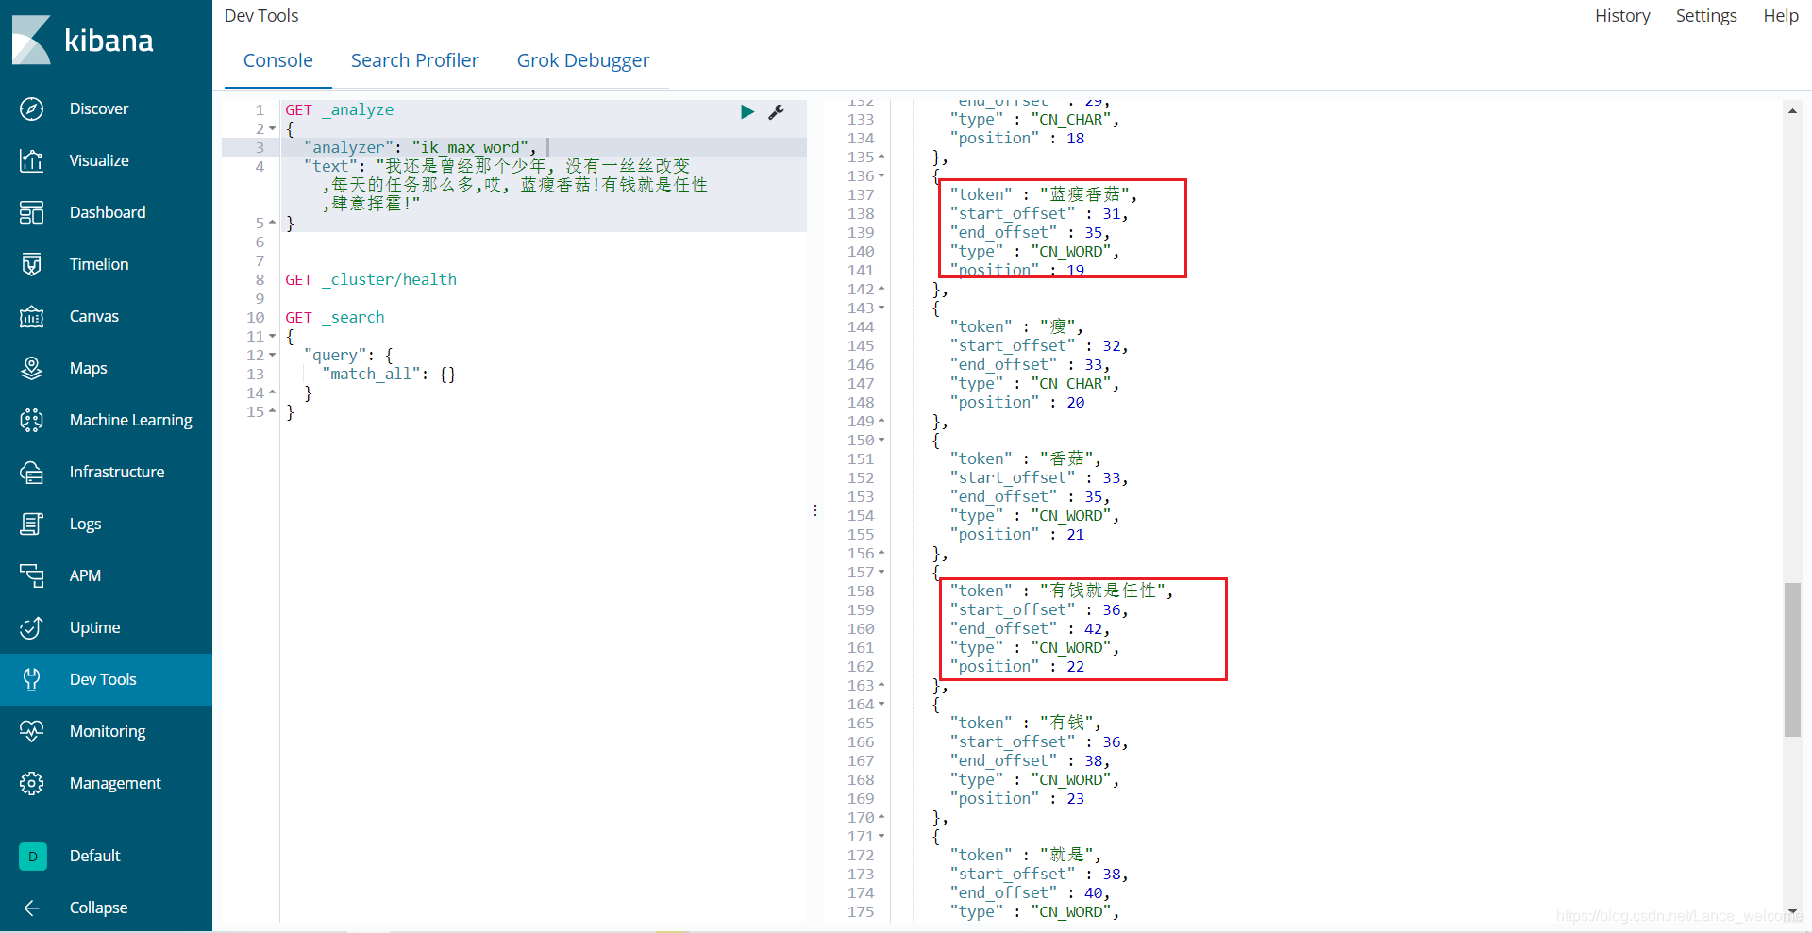
Task: Open the History menu
Action: (x=1622, y=15)
